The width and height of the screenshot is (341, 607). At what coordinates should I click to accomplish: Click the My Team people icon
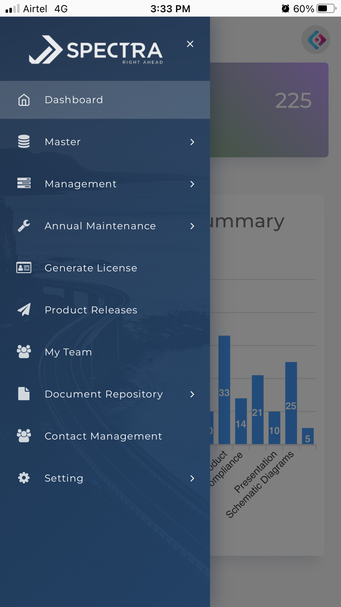24,352
